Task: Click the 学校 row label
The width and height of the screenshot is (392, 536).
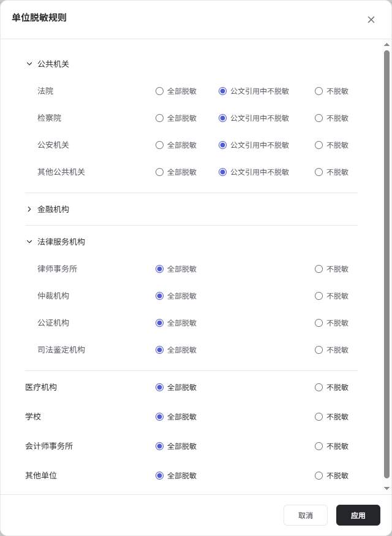Action: 33,416
